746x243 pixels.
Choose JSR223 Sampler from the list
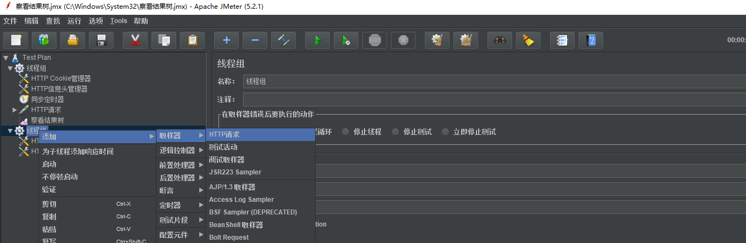[x=260, y=172]
